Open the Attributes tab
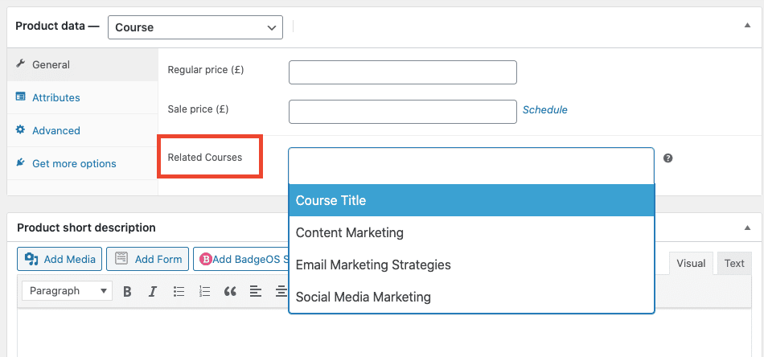764x357 pixels. pos(82,97)
